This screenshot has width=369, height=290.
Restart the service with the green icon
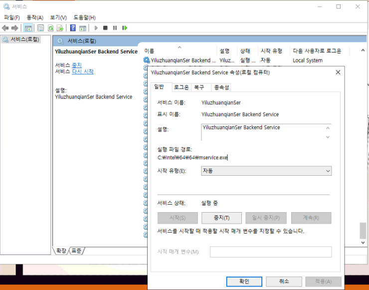(x=125, y=28)
